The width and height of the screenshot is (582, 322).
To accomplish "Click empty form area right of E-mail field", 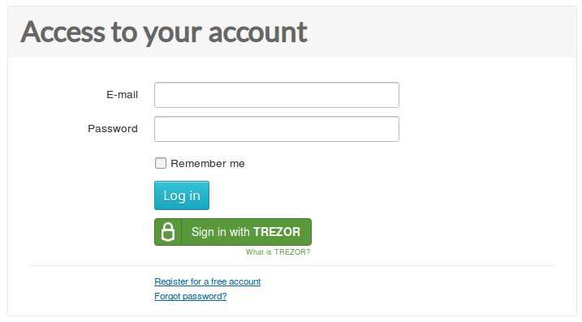I will point(482,95).
